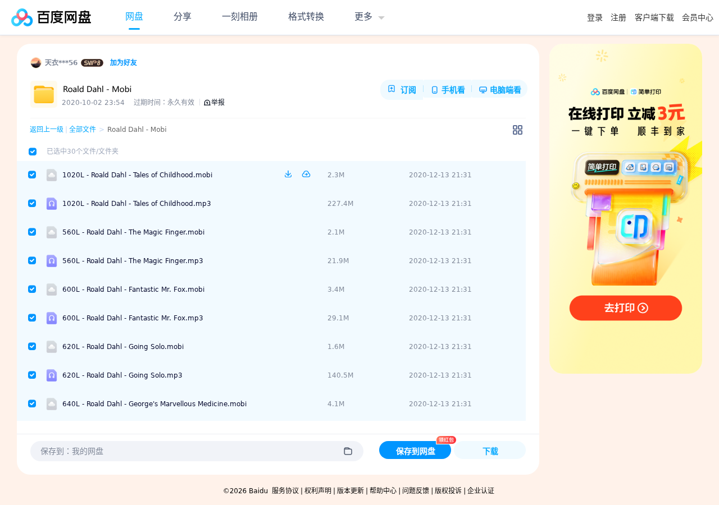The image size is (719, 505).
Task: Uncheck The Magic Finger.mp3 checkbox
Action: pos(32,260)
